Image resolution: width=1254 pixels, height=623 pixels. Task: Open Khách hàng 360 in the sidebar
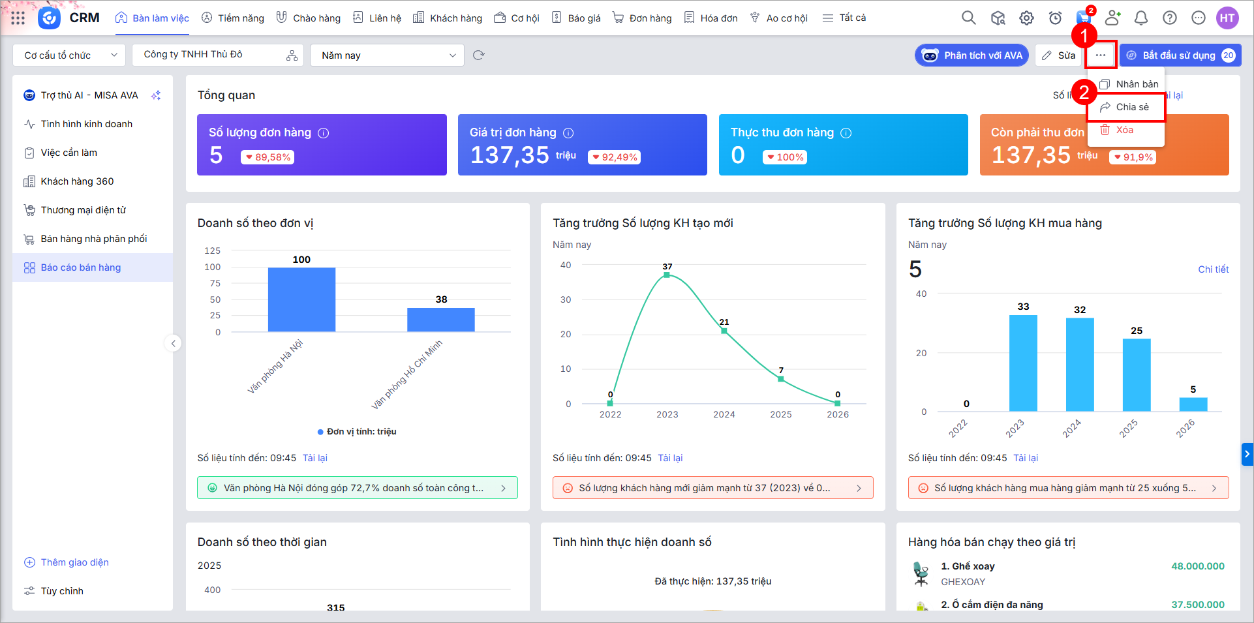point(77,181)
